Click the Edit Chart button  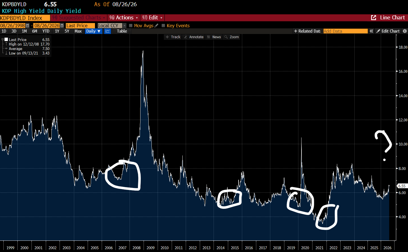388,31
